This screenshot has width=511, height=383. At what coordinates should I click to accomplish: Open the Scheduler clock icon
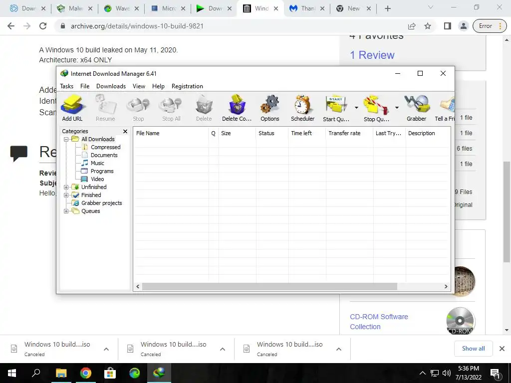point(303,108)
